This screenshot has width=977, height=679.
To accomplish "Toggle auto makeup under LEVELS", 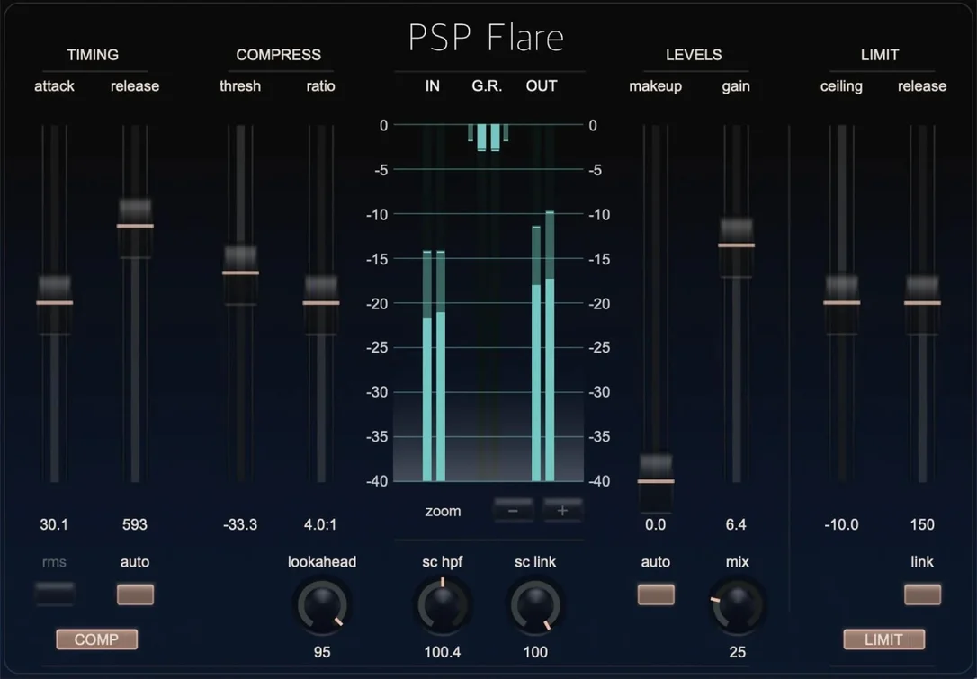I will pyautogui.click(x=656, y=594).
